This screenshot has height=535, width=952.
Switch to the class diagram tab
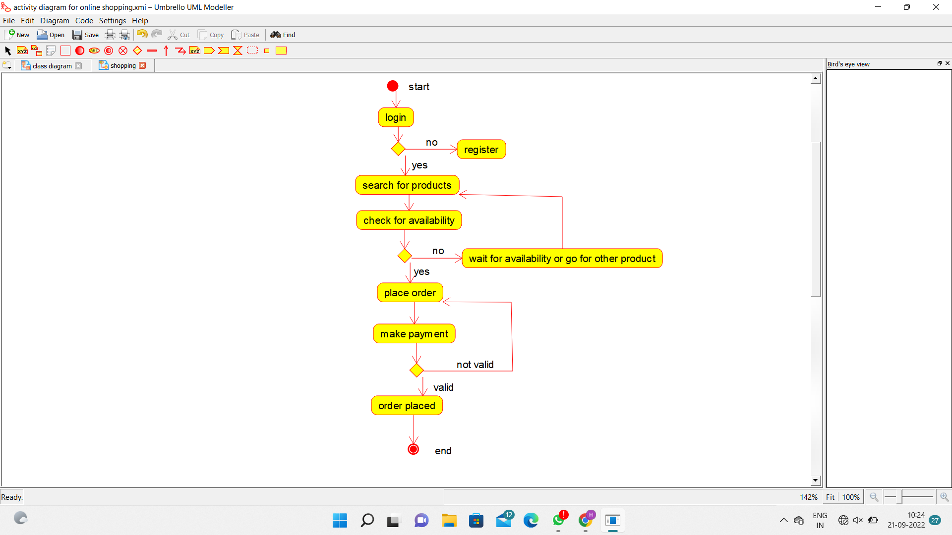tap(52, 66)
